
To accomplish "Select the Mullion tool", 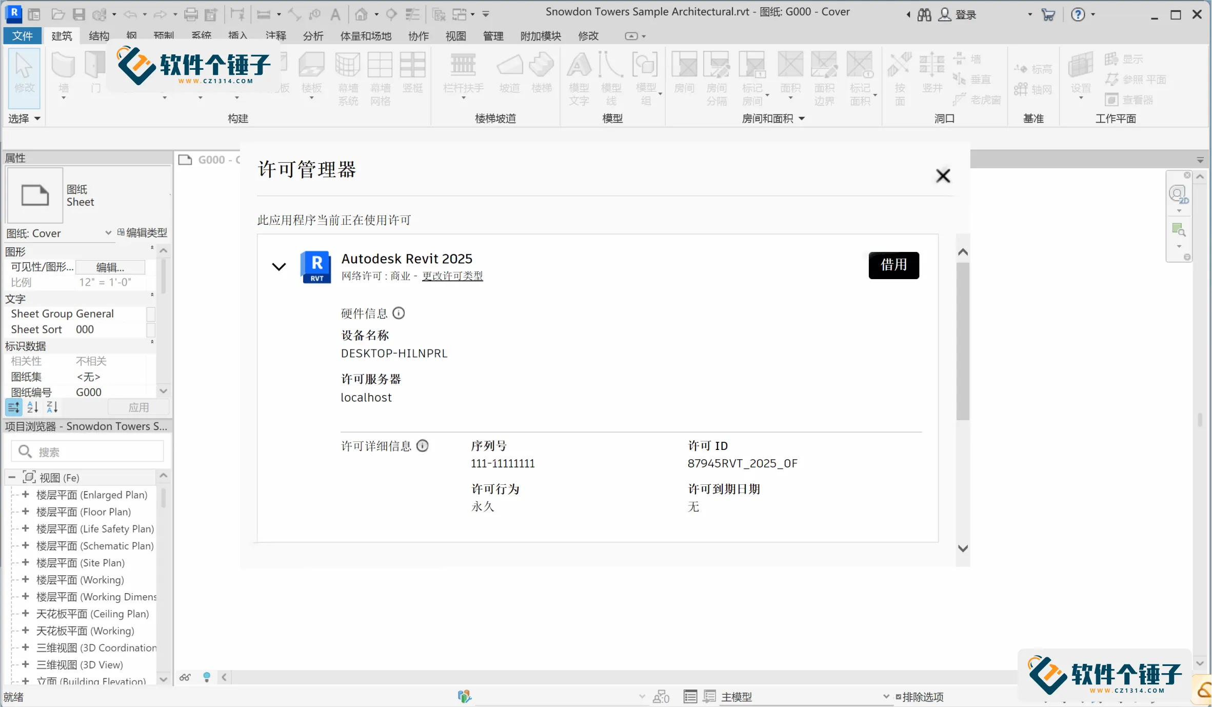I will click(x=412, y=72).
